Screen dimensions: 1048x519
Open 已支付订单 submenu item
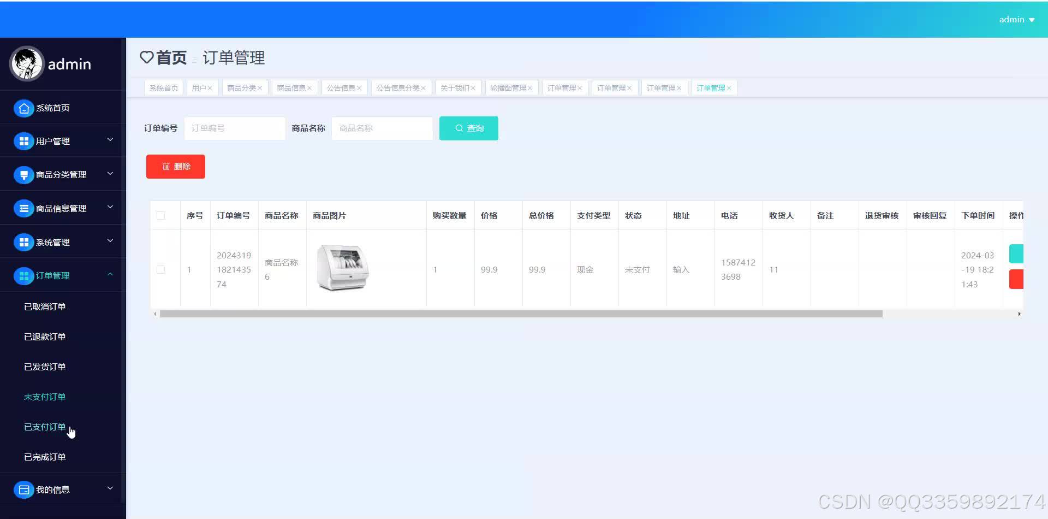[45, 427]
